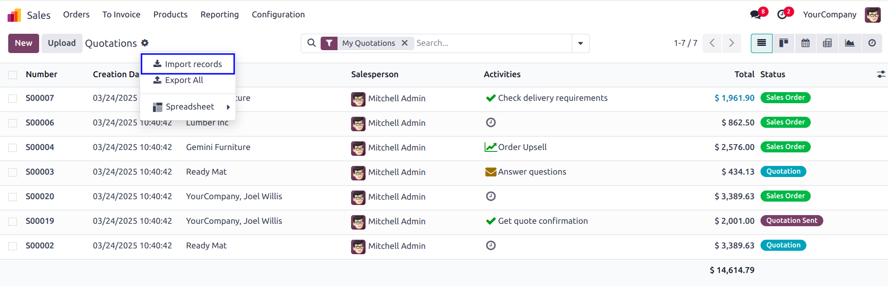Expand the Spreadsheet submenu
The image size is (888, 286).
tap(188, 107)
